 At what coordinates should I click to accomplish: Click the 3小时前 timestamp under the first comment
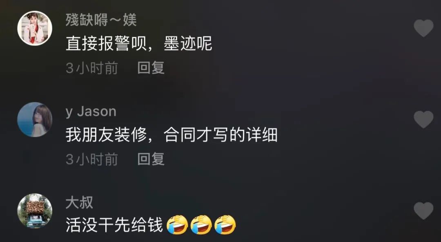[x=92, y=68]
